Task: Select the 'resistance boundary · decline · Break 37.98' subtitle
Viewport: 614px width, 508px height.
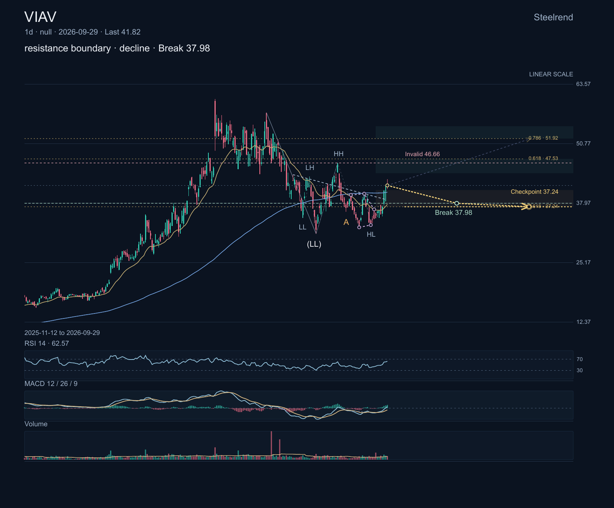Action: pyautogui.click(x=117, y=49)
